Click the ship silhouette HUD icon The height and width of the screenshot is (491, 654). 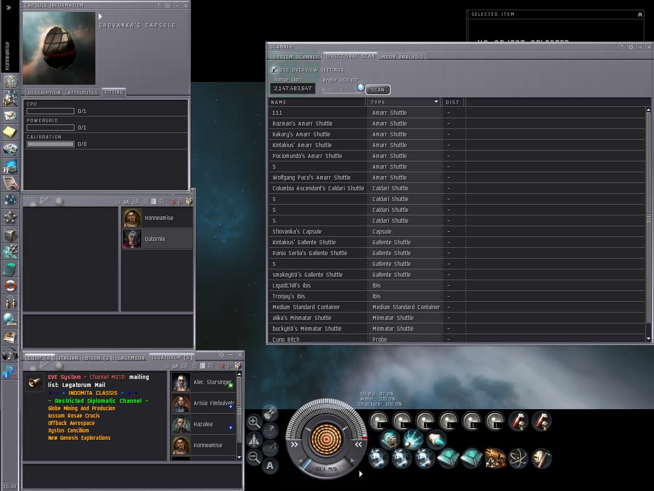pyautogui.click(x=254, y=440)
